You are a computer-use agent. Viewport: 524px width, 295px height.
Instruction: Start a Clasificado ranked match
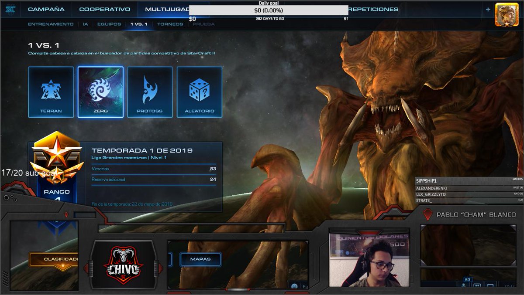pos(54,260)
